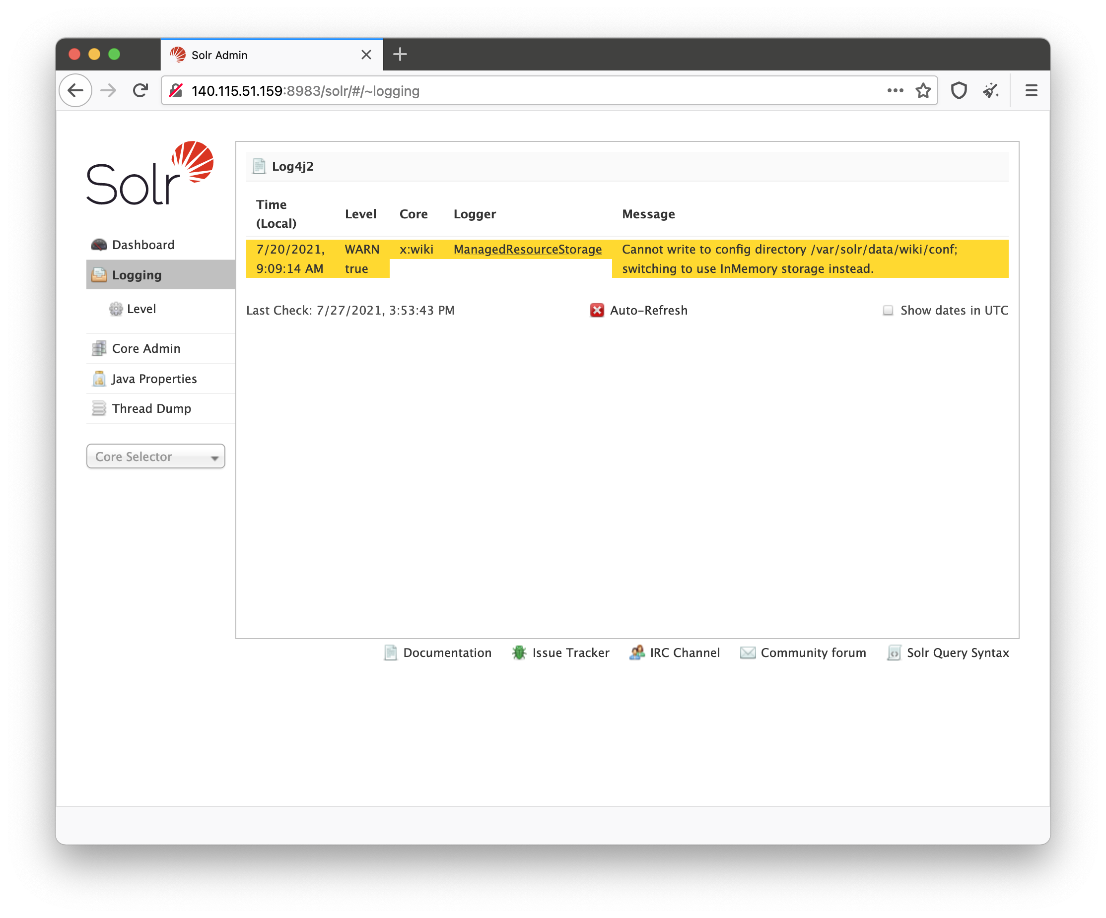This screenshot has height=918, width=1106.
Task: Click the Logging inbox icon
Action: pos(99,275)
